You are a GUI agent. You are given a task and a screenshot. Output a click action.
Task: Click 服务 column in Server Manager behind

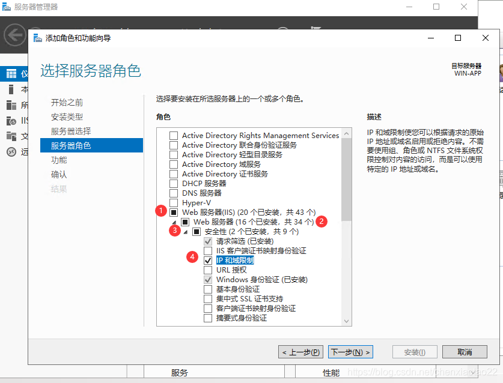tap(179, 373)
